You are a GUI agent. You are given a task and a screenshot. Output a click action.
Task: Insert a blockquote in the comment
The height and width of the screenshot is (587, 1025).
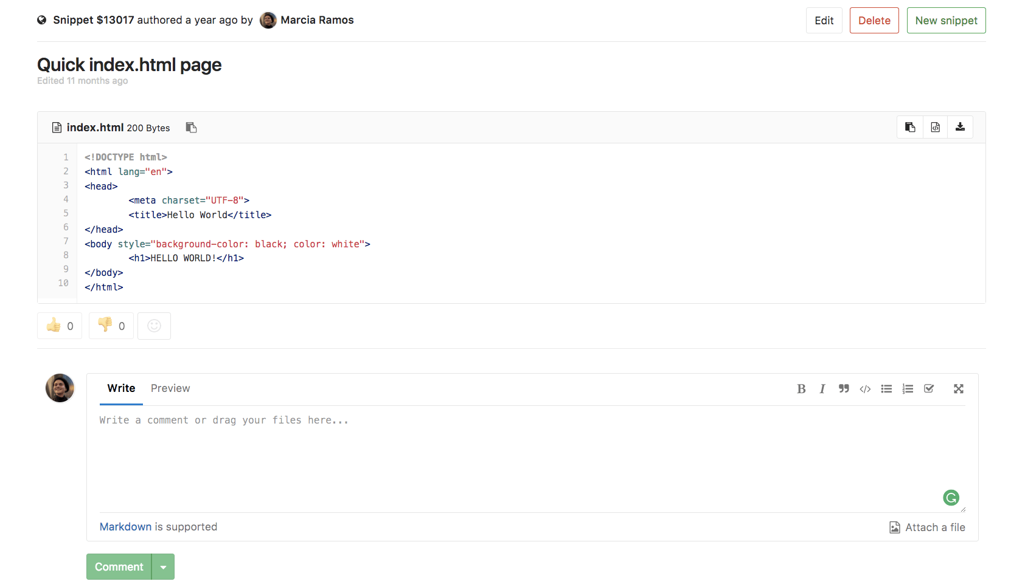[844, 389]
